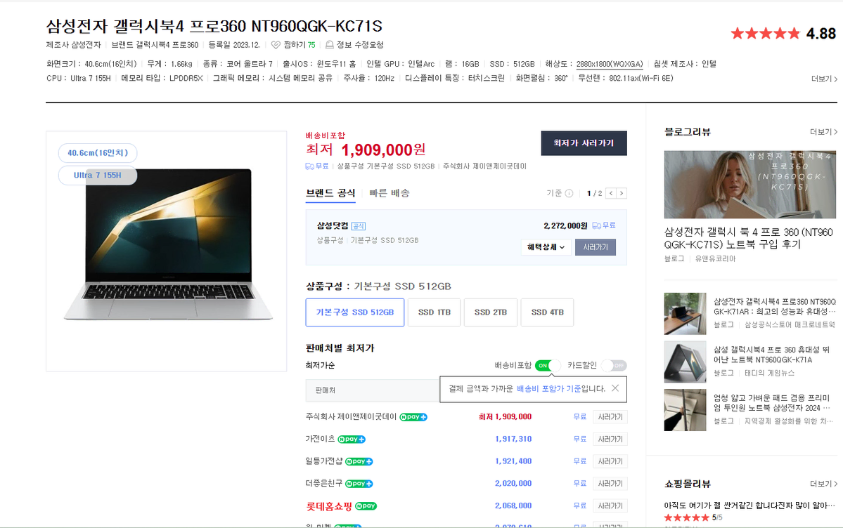Toggle 카드할인 switch on
843x528 pixels.
(614, 366)
